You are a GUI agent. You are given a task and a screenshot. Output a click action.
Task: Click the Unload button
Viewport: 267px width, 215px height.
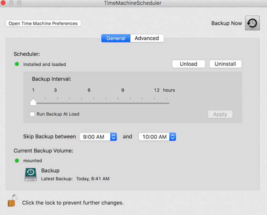[x=188, y=64]
